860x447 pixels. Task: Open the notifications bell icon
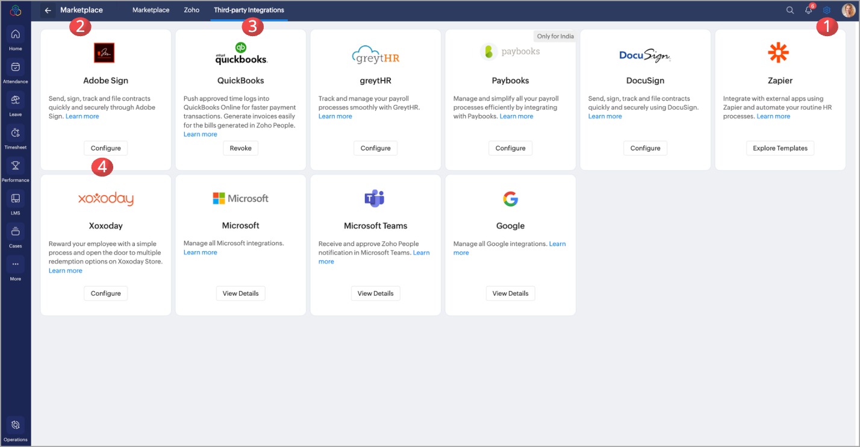click(x=808, y=10)
